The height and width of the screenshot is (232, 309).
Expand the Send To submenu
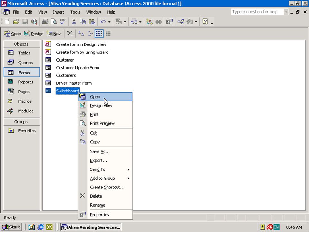[128, 169]
